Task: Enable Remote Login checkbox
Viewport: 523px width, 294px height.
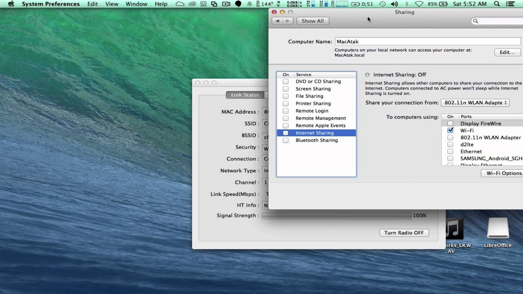Action: 286,111
